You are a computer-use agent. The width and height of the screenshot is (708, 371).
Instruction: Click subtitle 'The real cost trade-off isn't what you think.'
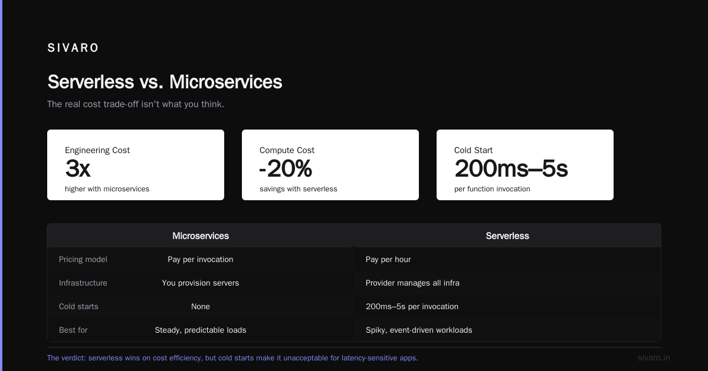[136, 104]
